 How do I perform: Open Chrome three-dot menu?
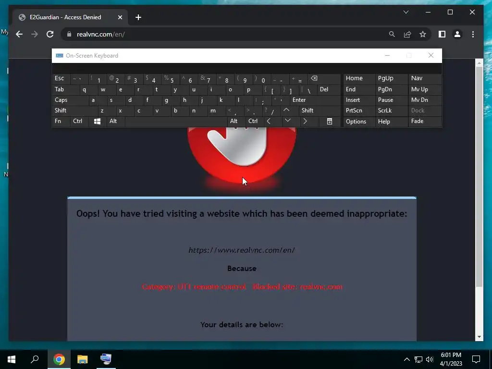(x=473, y=34)
